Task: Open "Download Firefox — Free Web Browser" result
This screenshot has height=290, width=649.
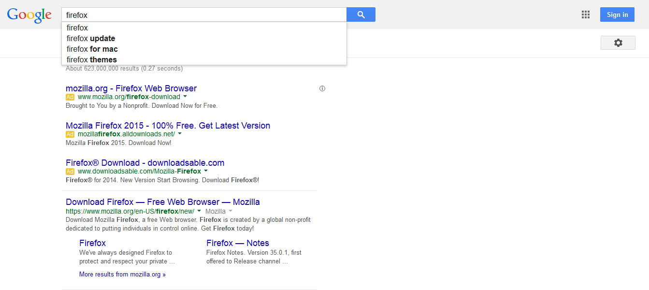Action: click(163, 202)
